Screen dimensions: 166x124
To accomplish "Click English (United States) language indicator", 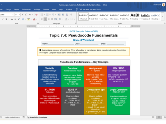I will point(12,117).
